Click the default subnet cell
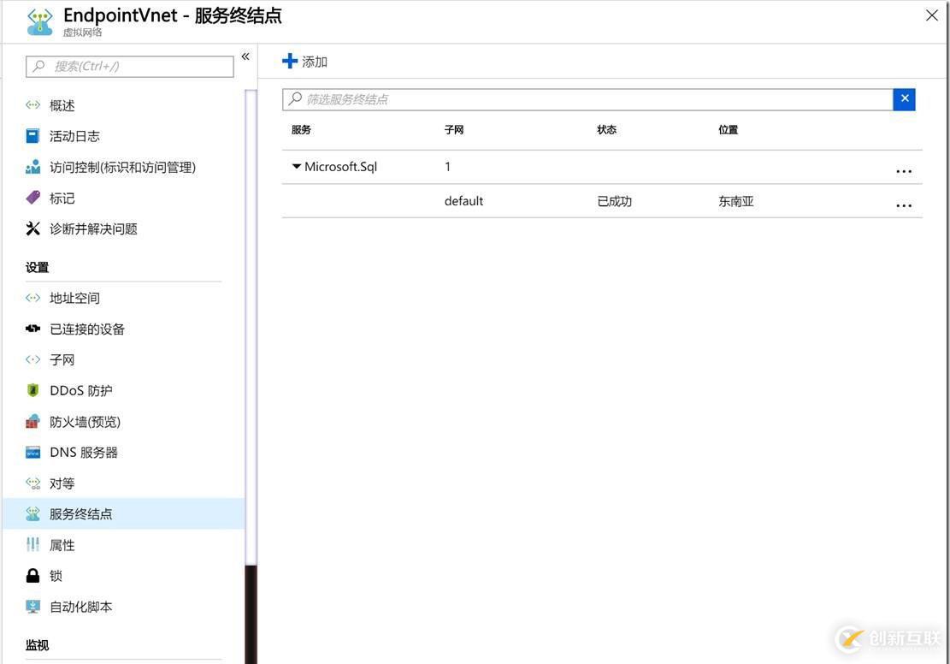This screenshot has width=950, height=664. (463, 201)
